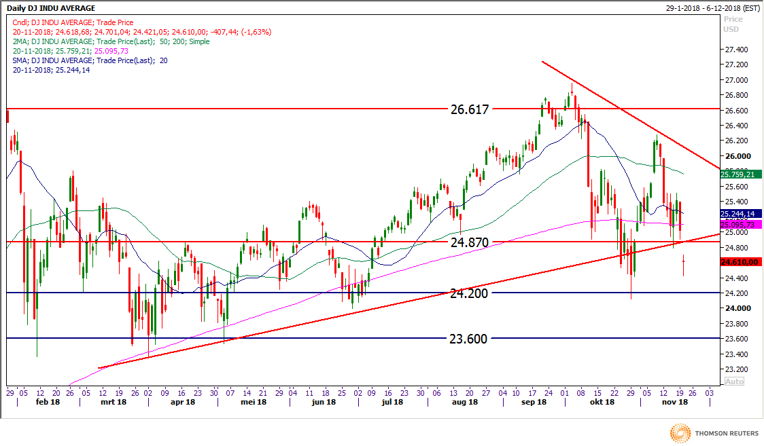Click the apr 18 month label
The height and width of the screenshot is (446, 764).
click(183, 403)
